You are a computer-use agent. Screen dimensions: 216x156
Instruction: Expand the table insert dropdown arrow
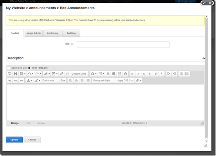click(104, 74)
